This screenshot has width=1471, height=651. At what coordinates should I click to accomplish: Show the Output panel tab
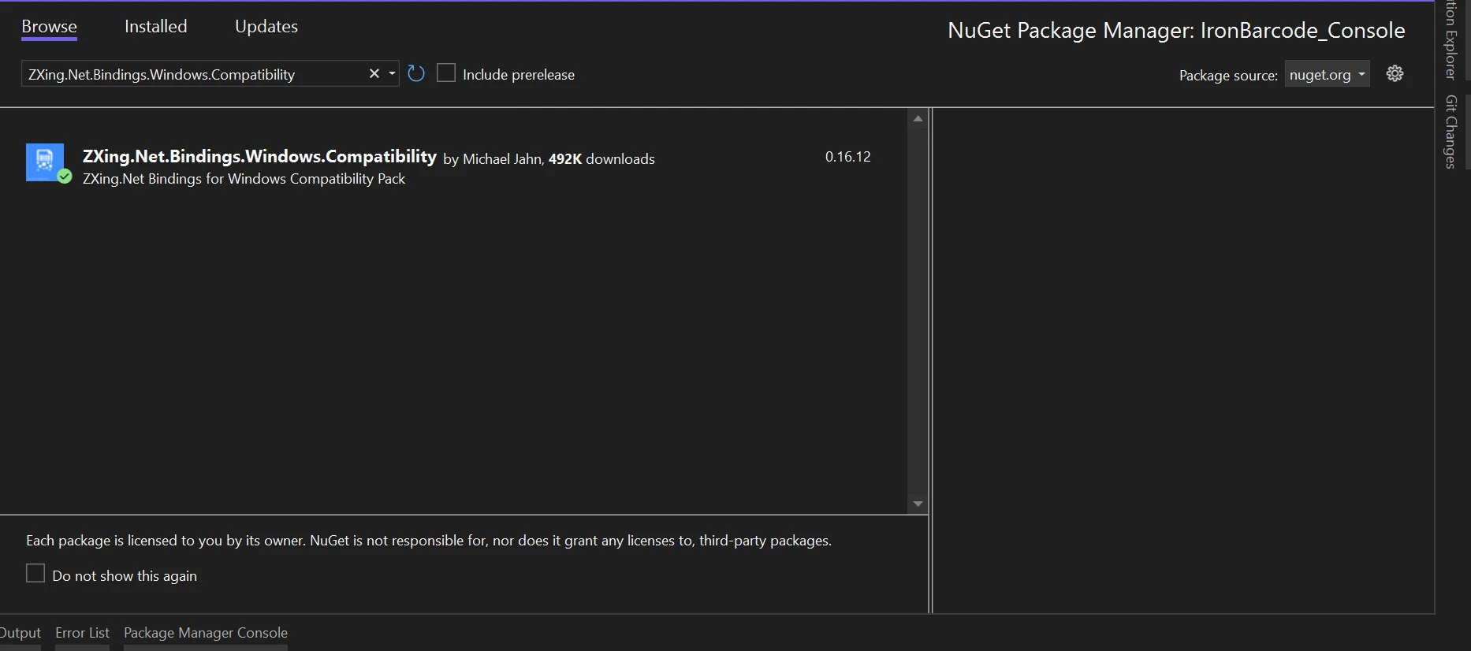20,633
